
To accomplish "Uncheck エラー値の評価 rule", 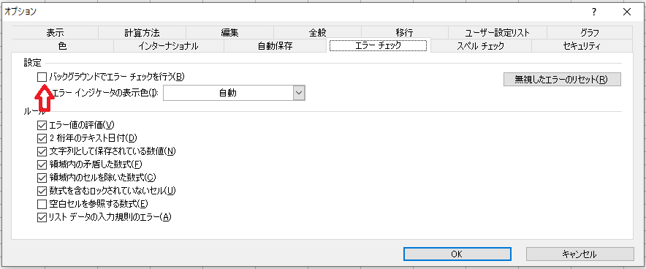I will [x=42, y=125].
